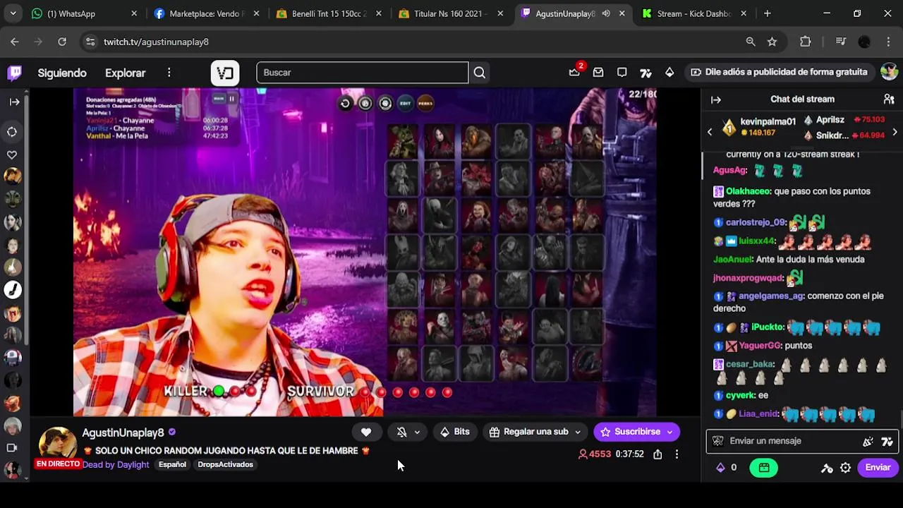This screenshot has width=903, height=508.
Task: Click the Get Bits diamond icon in top bar
Action: [669, 72]
